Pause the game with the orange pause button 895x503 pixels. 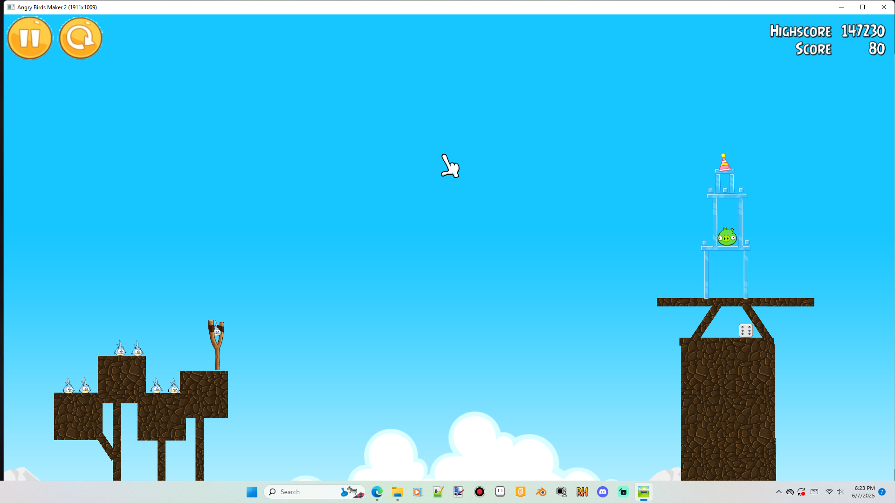pos(30,38)
